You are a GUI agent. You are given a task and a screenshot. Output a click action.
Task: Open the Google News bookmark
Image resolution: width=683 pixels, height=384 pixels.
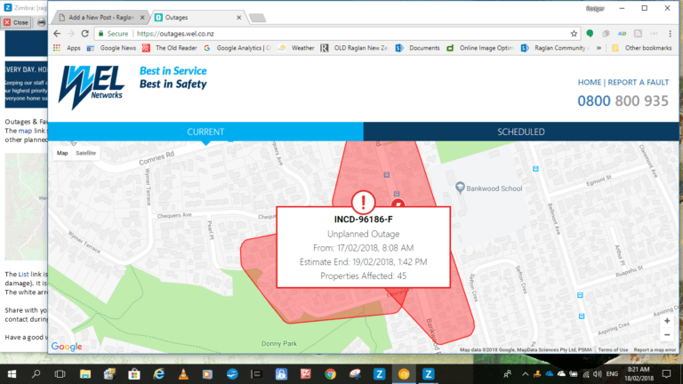[x=111, y=48]
